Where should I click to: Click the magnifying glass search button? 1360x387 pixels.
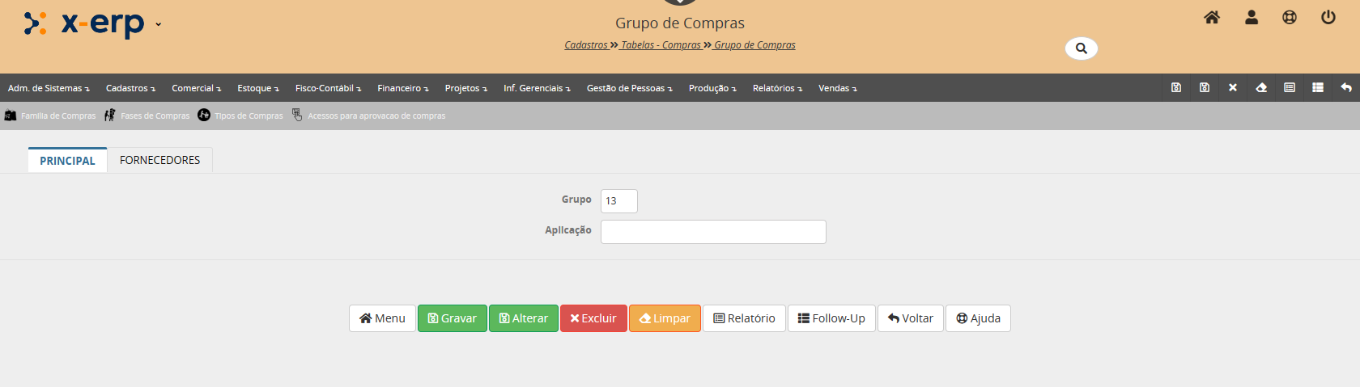point(1081,48)
